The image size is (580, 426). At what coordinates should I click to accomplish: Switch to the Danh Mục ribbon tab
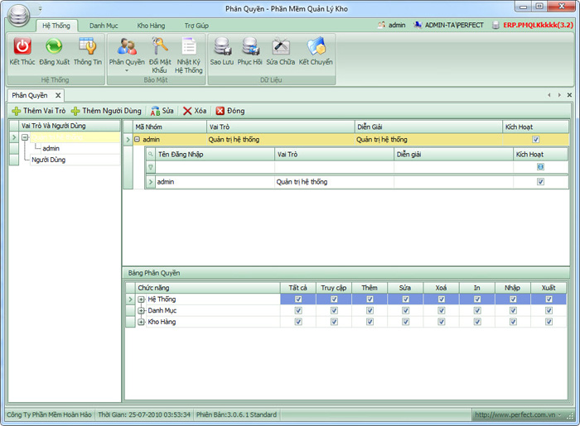click(x=104, y=26)
